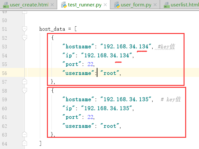The height and width of the screenshot is (149, 199).
Task: Click the #key值 comment on line 53
Action: pyautogui.click(x=166, y=46)
